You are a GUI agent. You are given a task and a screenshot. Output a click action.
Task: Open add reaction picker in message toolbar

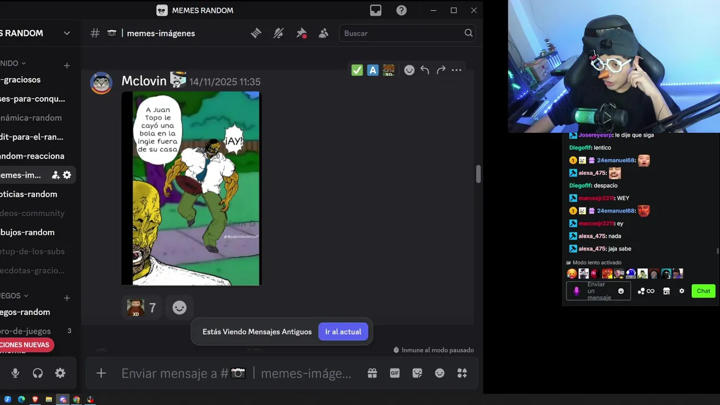(x=409, y=70)
